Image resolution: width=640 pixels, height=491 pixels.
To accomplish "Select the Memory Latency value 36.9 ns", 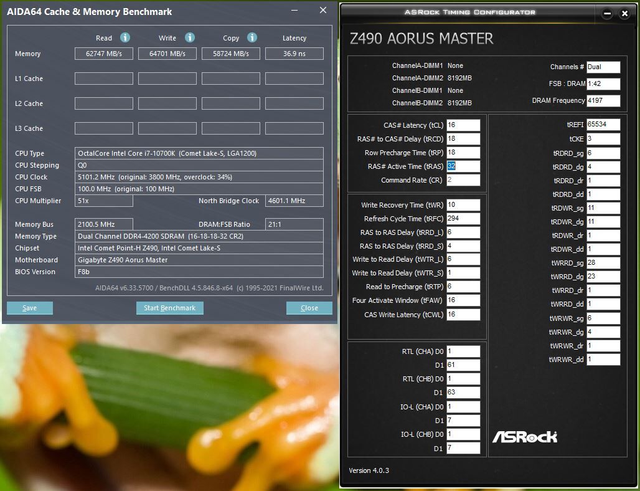I will pyautogui.click(x=294, y=54).
